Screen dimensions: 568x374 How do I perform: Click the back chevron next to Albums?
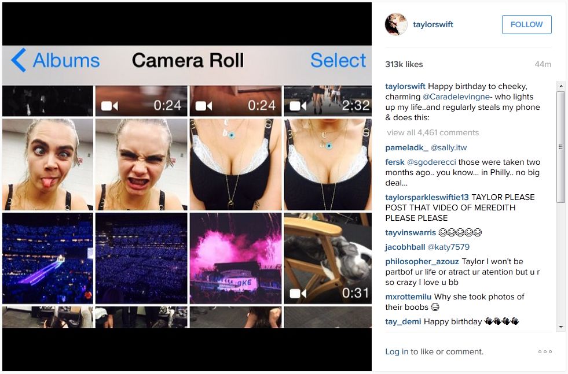pos(17,60)
